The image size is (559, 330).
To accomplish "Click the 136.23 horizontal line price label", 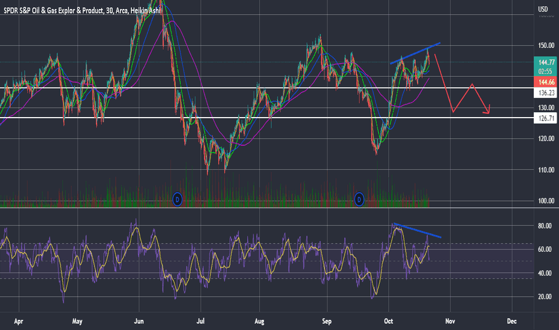I will (546, 93).
